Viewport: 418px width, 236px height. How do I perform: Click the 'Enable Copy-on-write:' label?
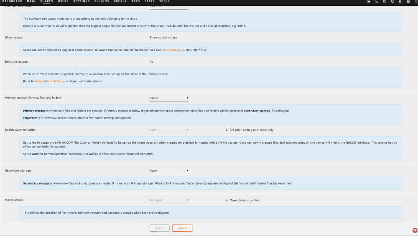pyautogui.click(x=20, y=130)
